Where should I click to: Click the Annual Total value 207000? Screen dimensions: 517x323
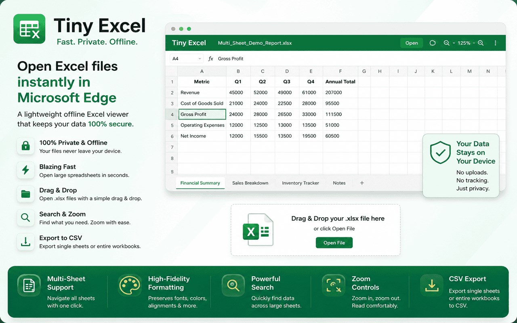(x=340, y=92)
